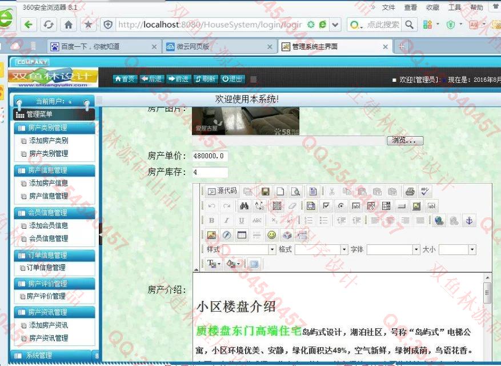The height and width of the screenshot is (366, 501).
Task: Insert a radio button field via toolbar
Action: click(341, 206)
